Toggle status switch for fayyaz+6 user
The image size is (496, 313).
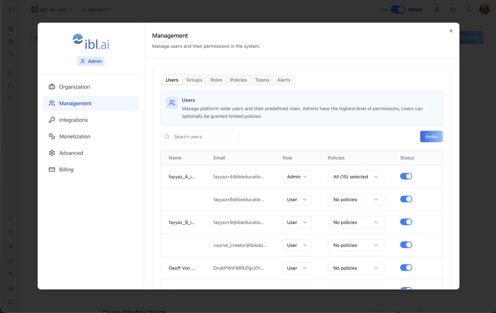pyautogui.click(x=406, y=199)
